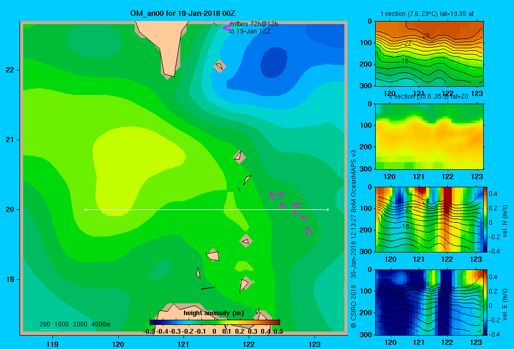
Task: Select the height anomaly color bar on the map
Action: click(x=215, y=322)
